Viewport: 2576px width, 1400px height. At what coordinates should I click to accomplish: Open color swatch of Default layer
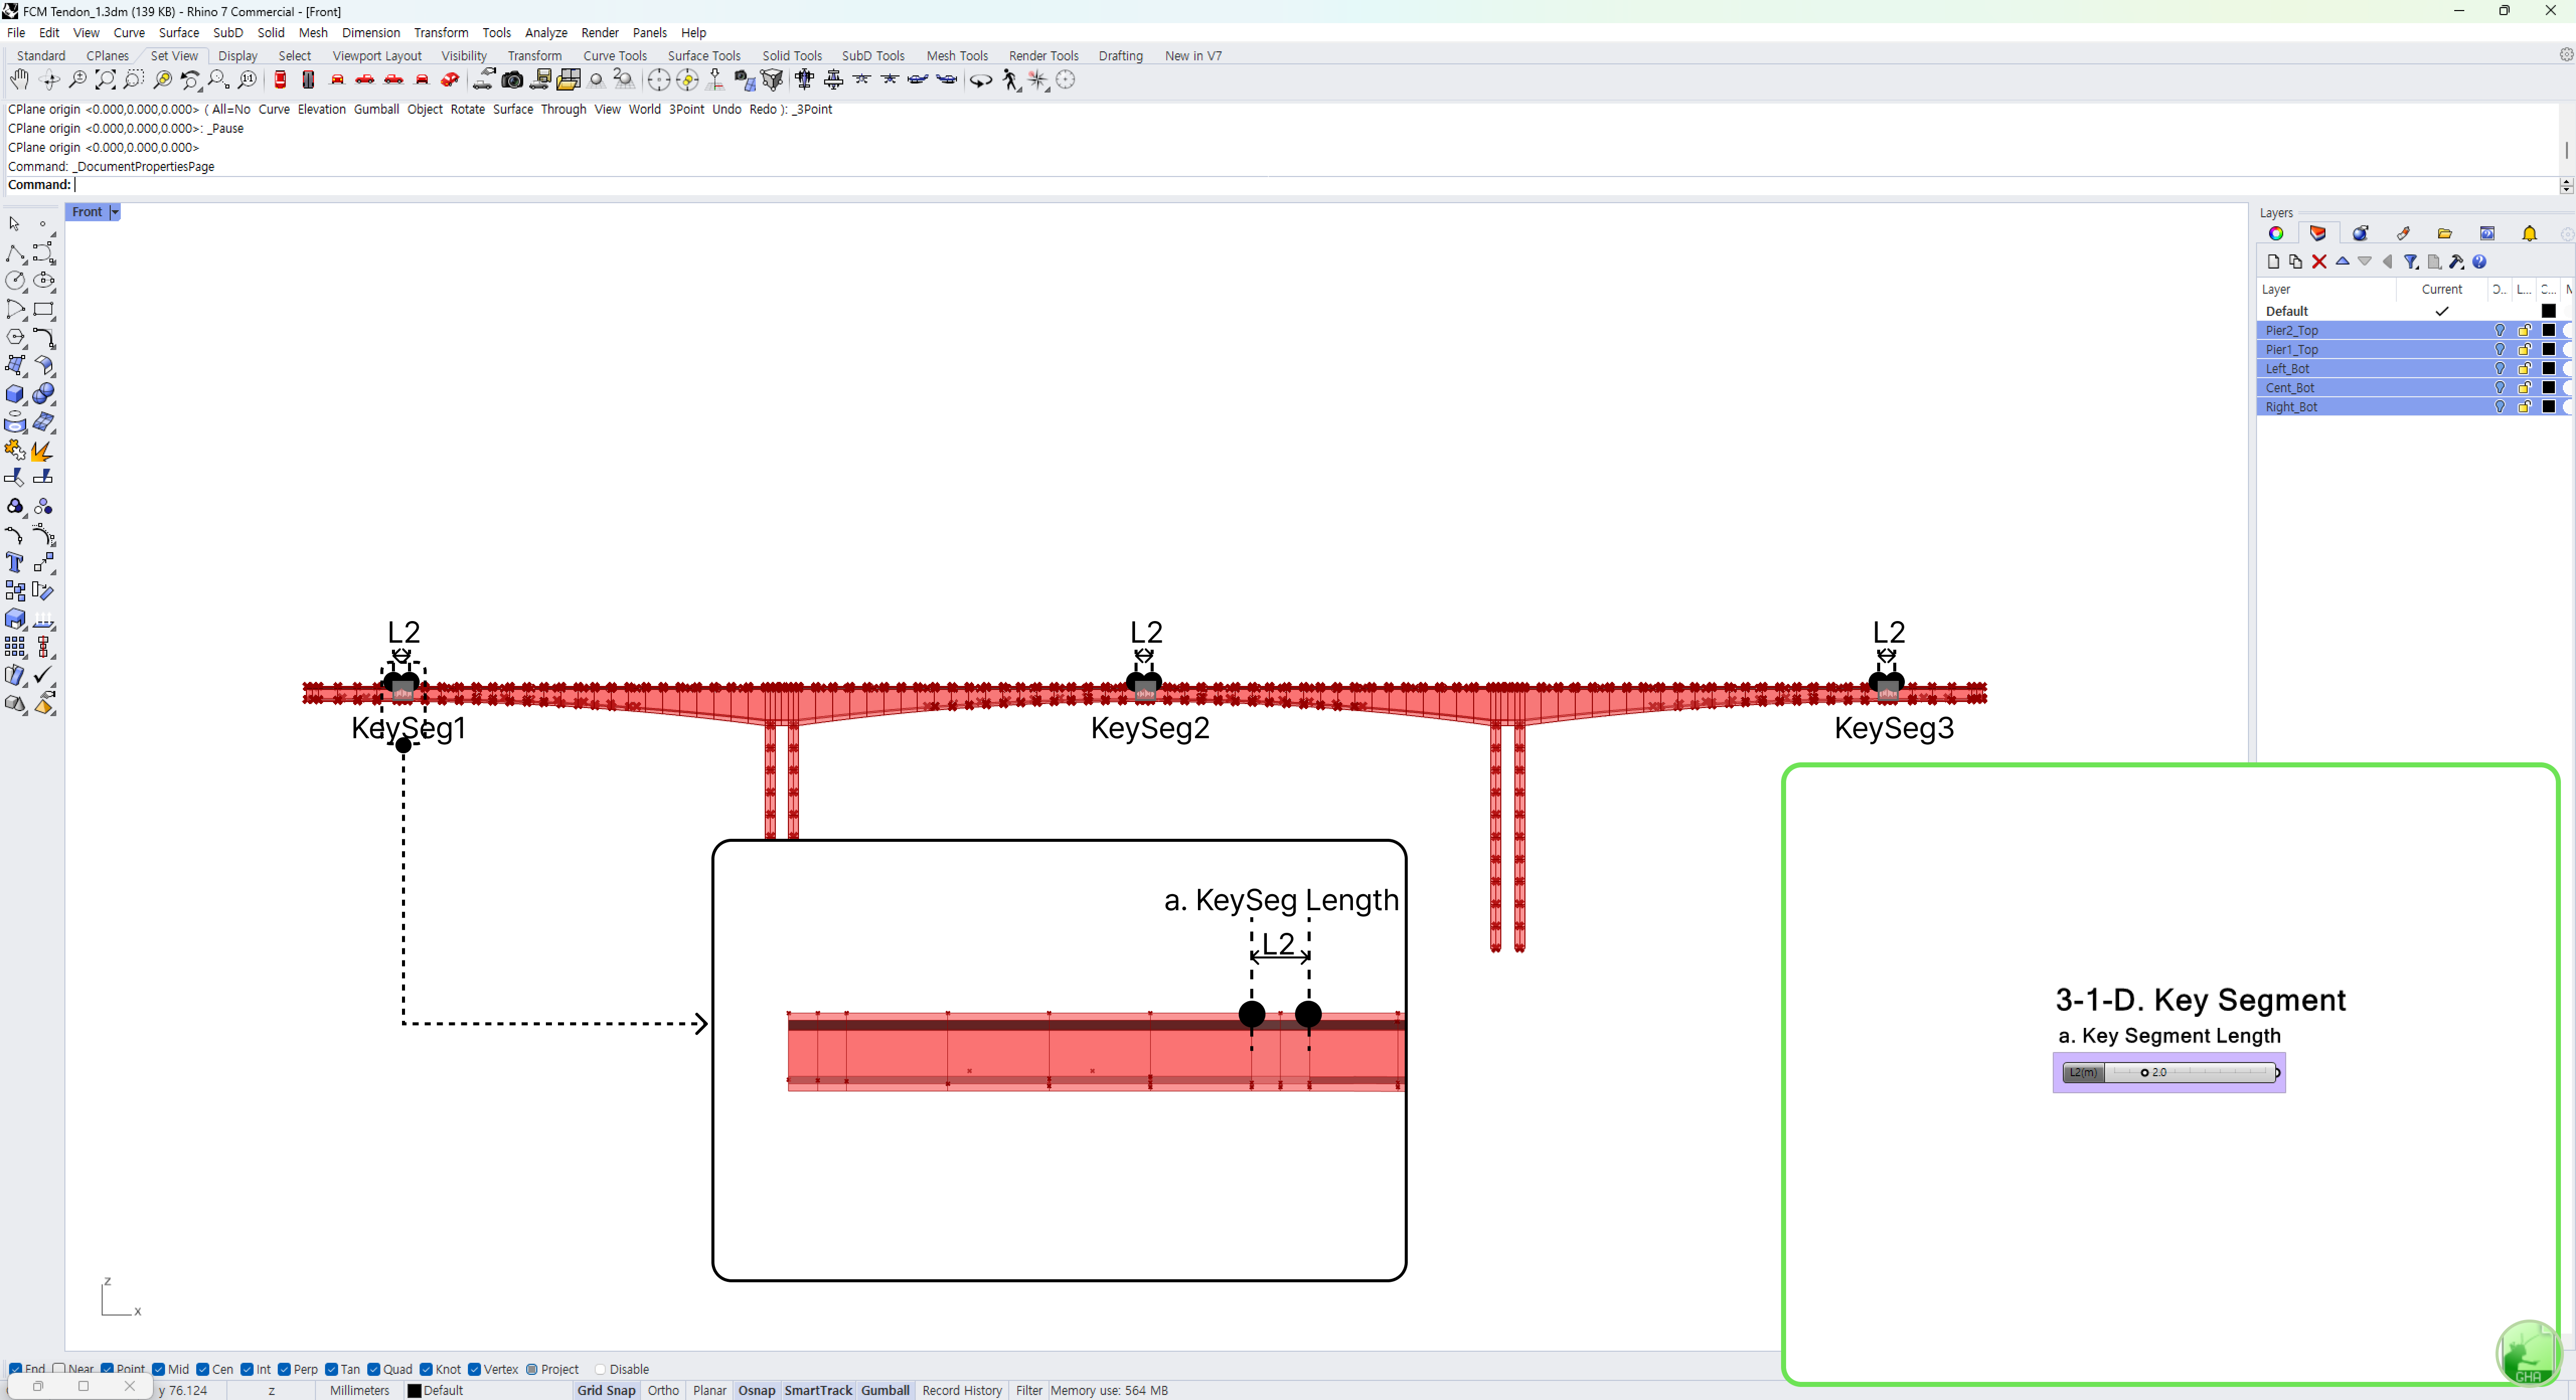point(2548,312)
